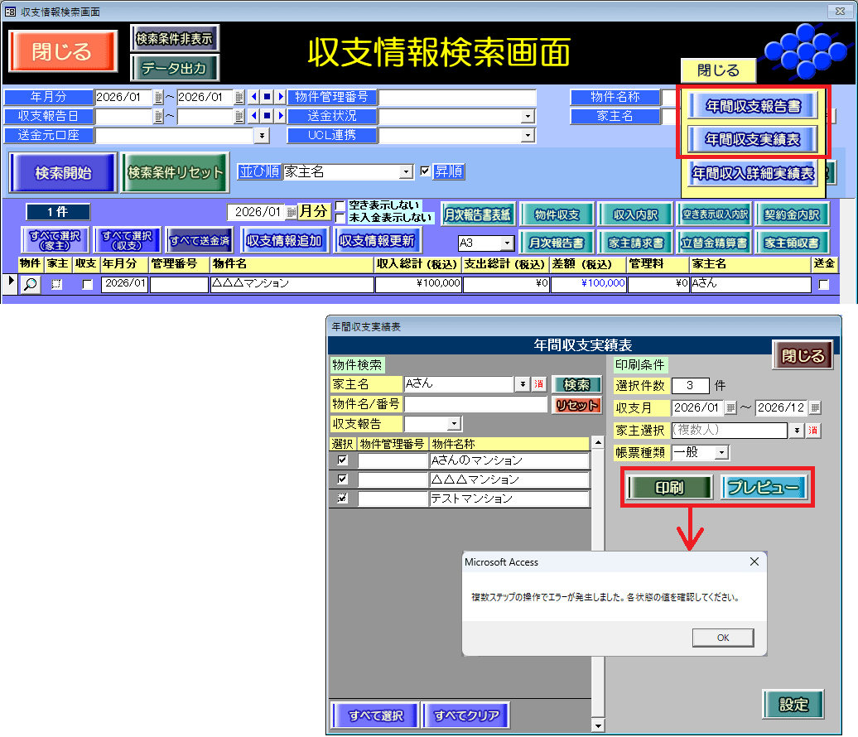
Task: Click the 検索開始 search start button
Action: (x=63, y=173)
